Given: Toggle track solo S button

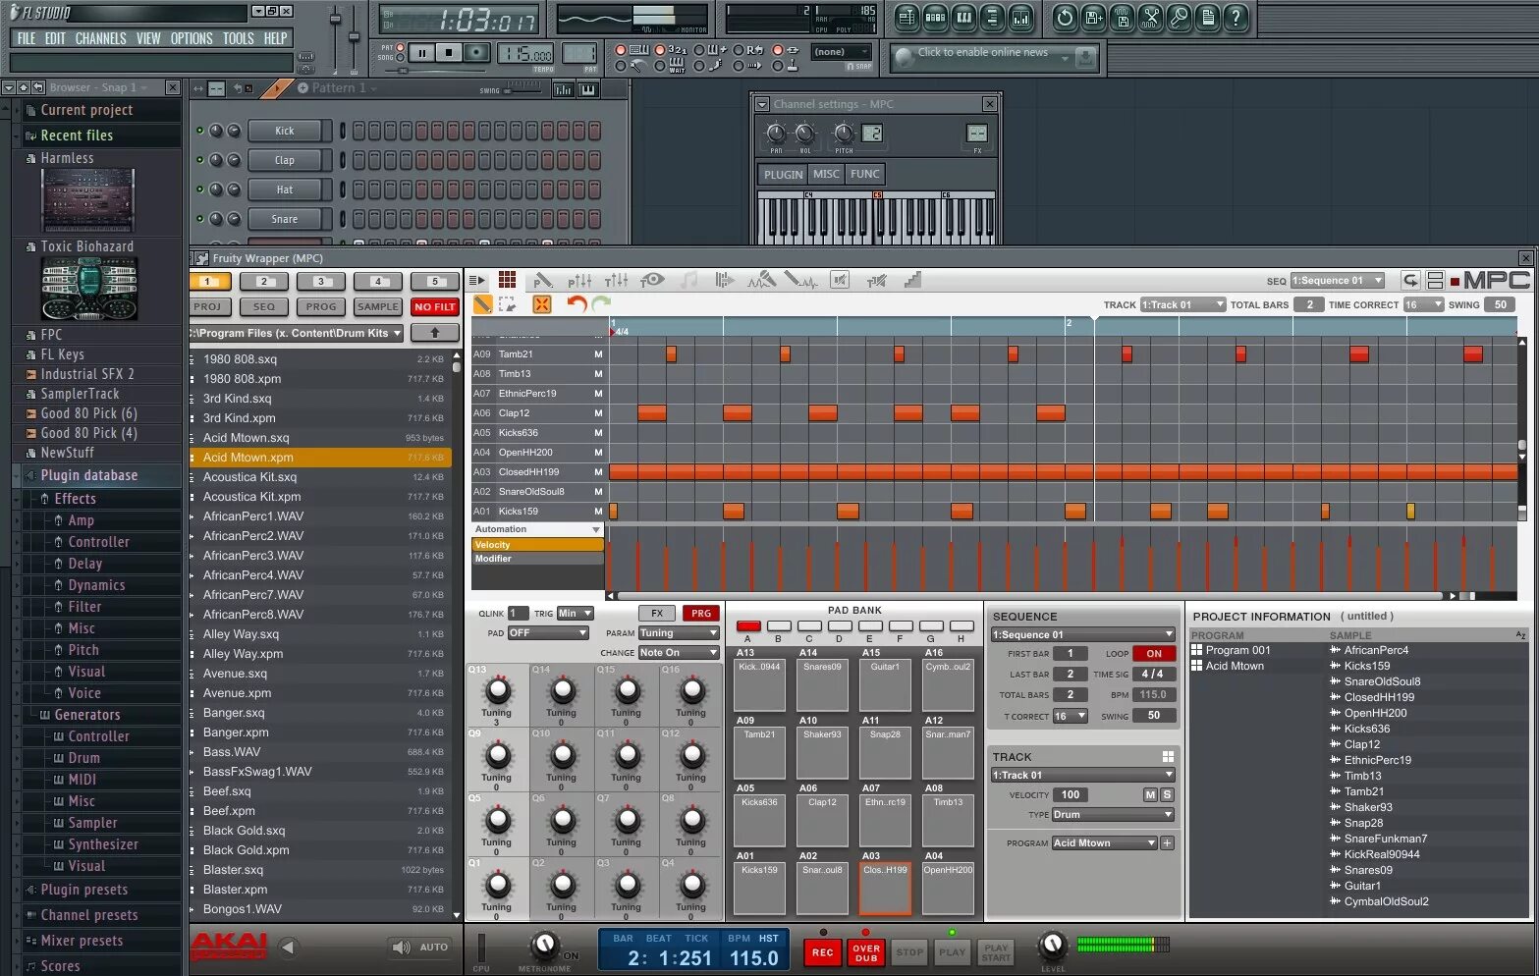Looking at the screenshot, I should [x=1167, y=794].
